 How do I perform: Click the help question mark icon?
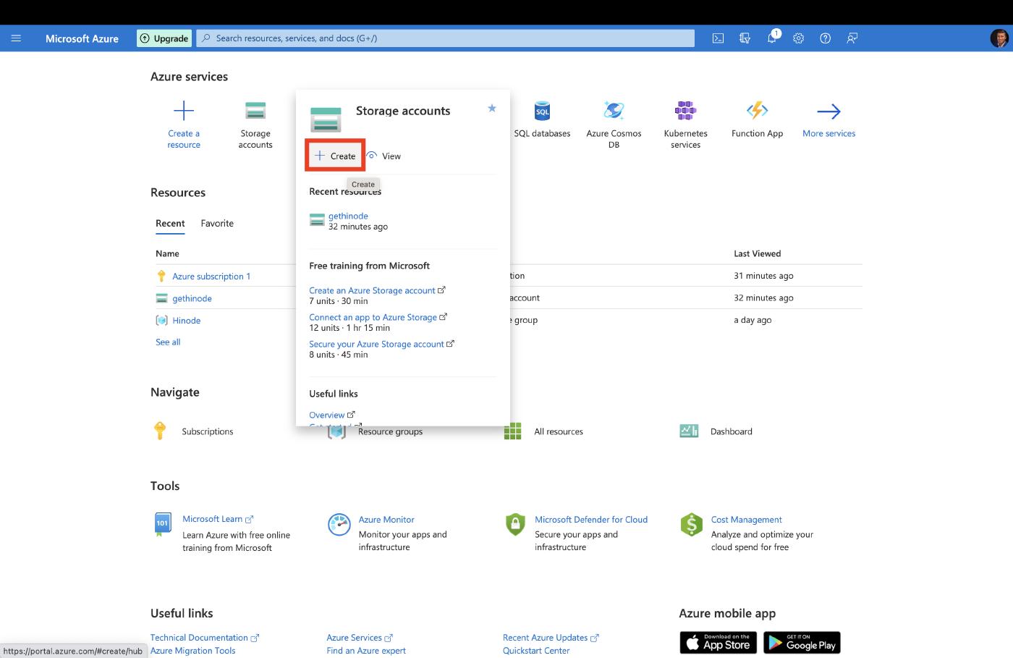click(x=825, y=38)
